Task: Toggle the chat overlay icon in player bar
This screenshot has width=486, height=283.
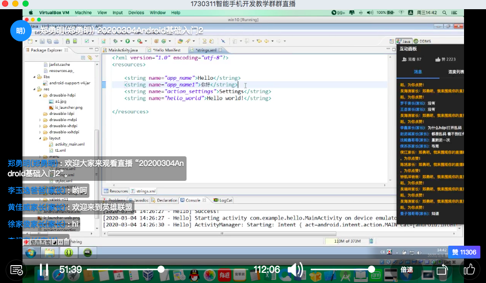Action: [x=16, y=269]
